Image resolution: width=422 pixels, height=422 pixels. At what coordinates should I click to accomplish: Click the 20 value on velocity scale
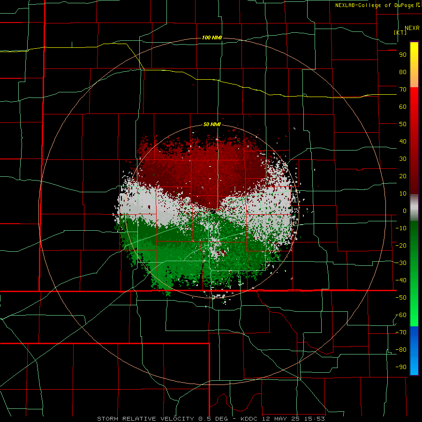pyautogui.click(x=403, y=176)
